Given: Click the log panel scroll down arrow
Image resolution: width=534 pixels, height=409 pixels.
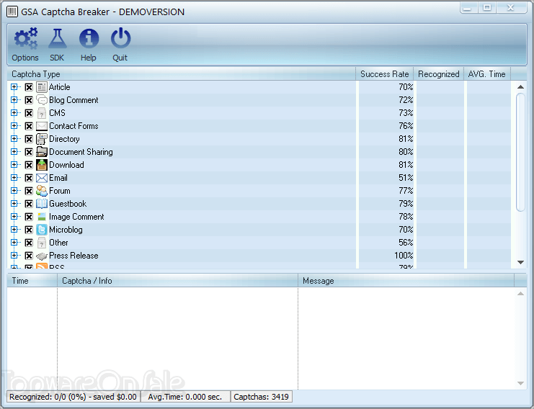Looking at the screenshot, I should click(520, 384).
